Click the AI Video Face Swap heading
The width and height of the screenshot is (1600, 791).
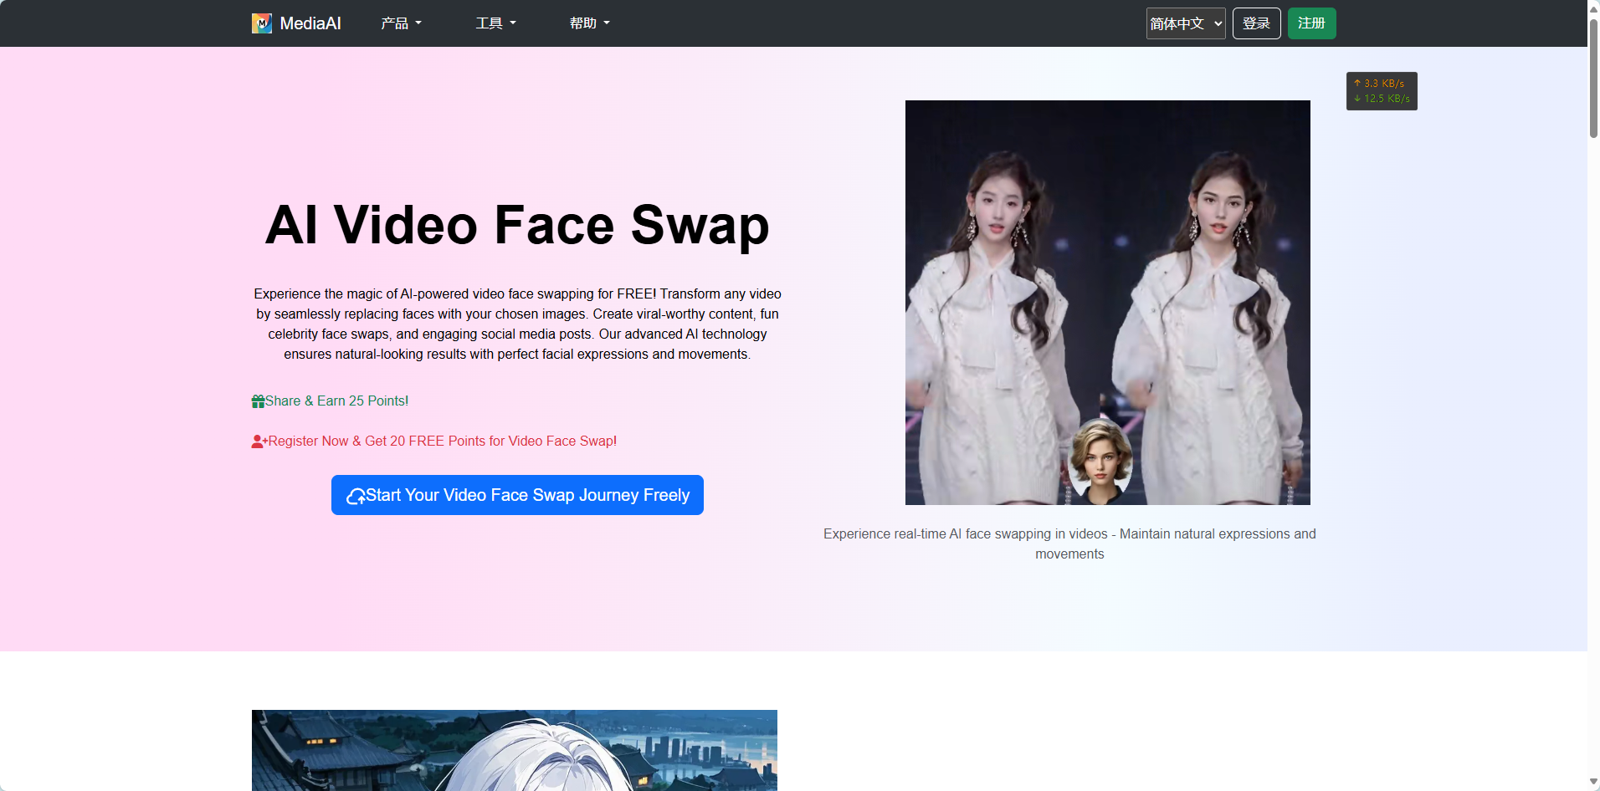click(517, 225)
